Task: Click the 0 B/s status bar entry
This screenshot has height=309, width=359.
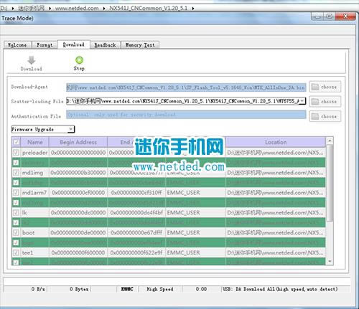Action: tap(38, 289)
